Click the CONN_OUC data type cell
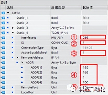This screenshot has height=95, width=108. pos(60,43)
